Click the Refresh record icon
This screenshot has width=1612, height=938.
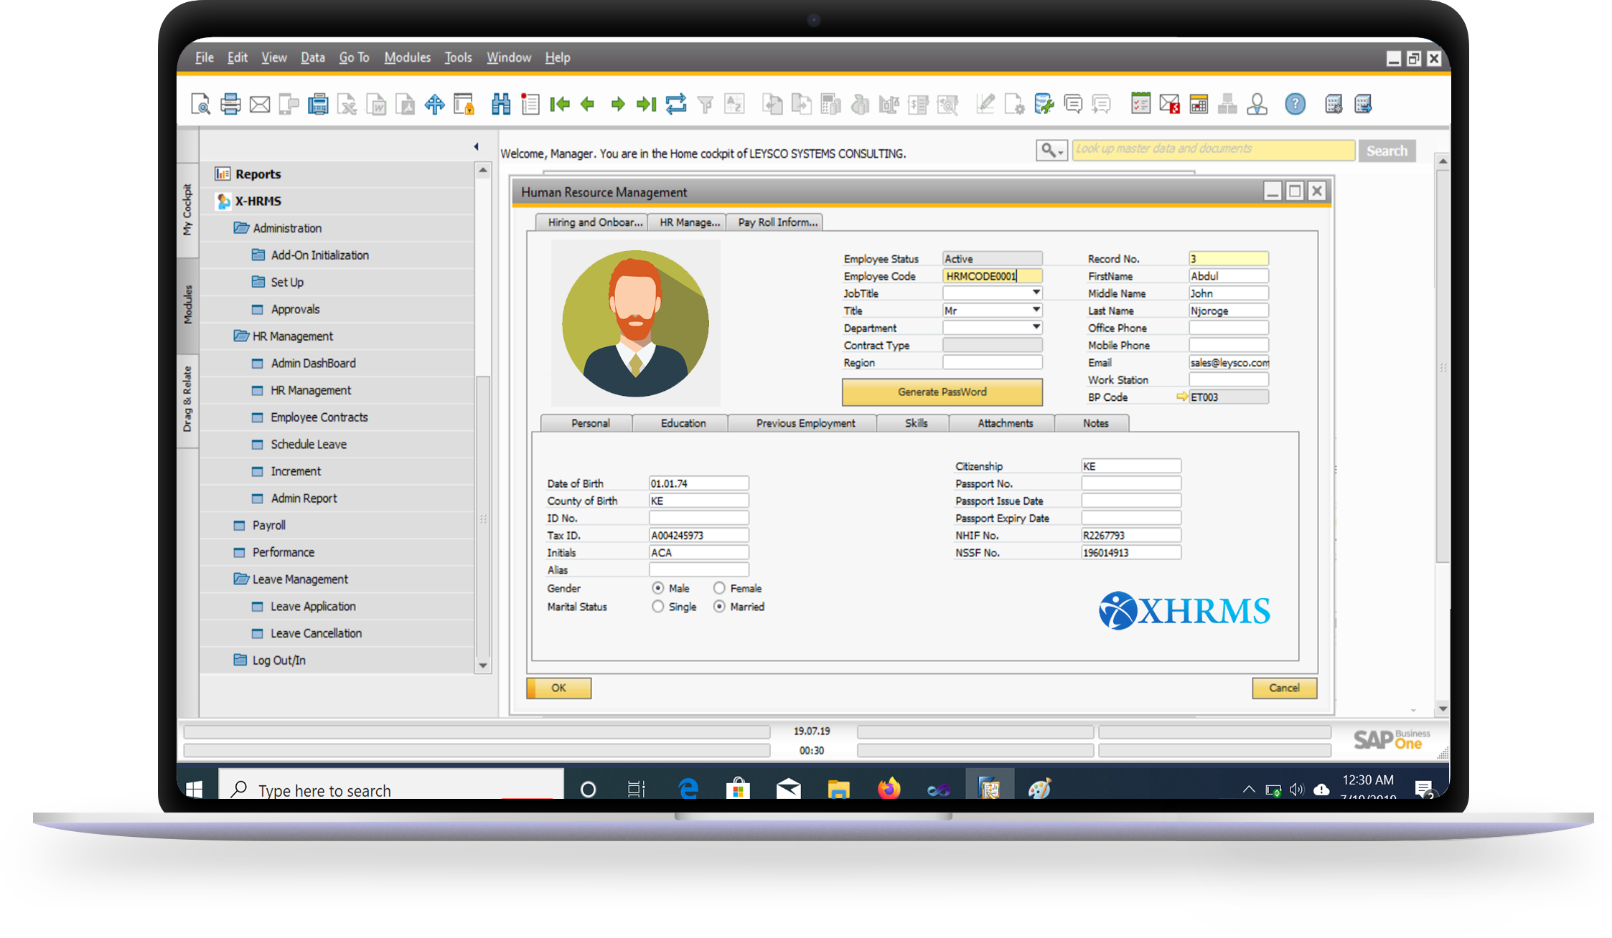tap(675, 105)
